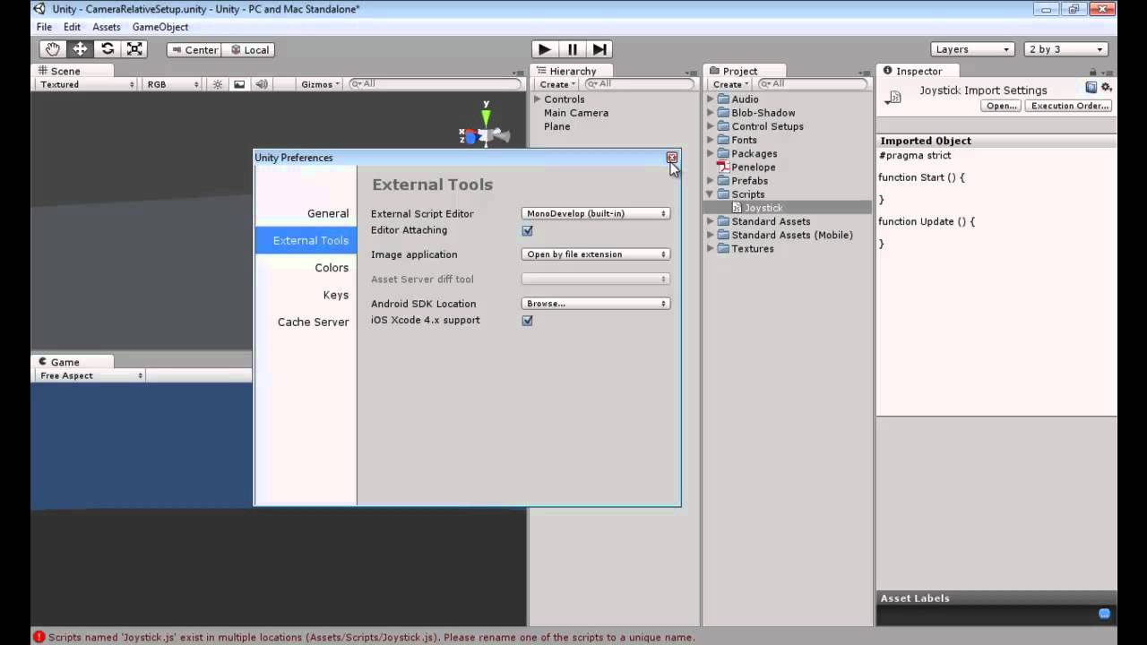Select the Blob-Shadow folder
This screenshot has width=1147, height=645.
[x=763, y=113]
